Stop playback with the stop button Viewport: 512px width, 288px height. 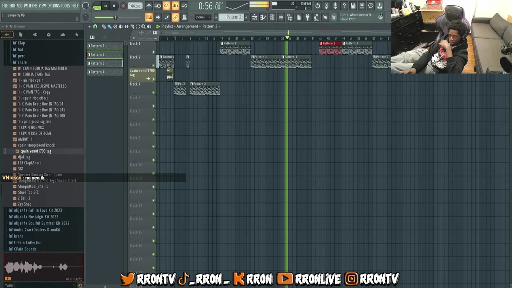(x=114, y=6)
